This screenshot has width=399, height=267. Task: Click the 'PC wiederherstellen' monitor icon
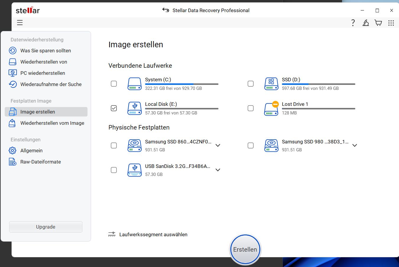(x=12, y=73)
